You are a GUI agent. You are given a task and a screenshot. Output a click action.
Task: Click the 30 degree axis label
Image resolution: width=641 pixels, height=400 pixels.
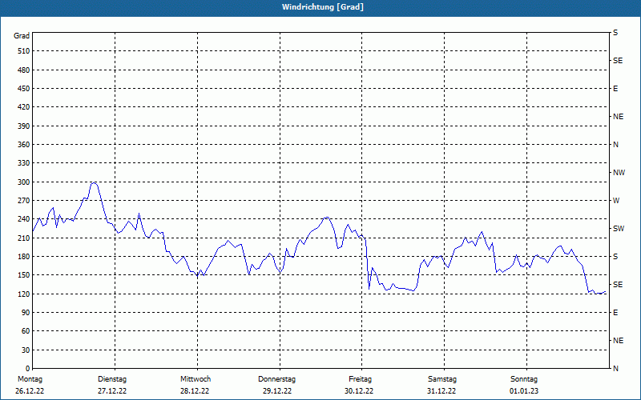tap(26, 350)
